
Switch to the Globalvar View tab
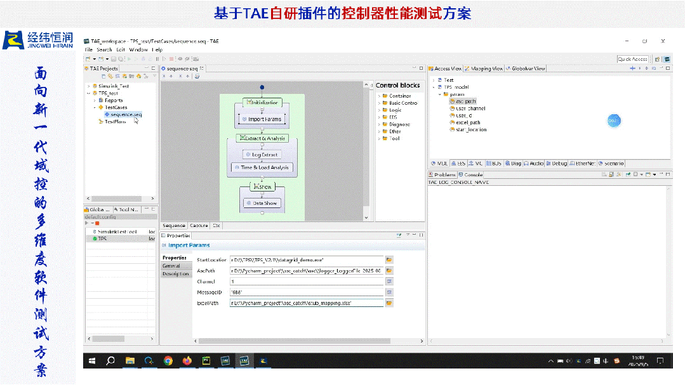tap(525, 69)
